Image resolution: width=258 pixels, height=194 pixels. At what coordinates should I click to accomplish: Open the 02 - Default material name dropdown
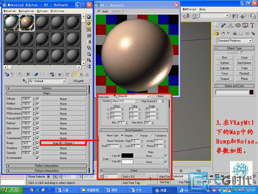pos(64,81)
